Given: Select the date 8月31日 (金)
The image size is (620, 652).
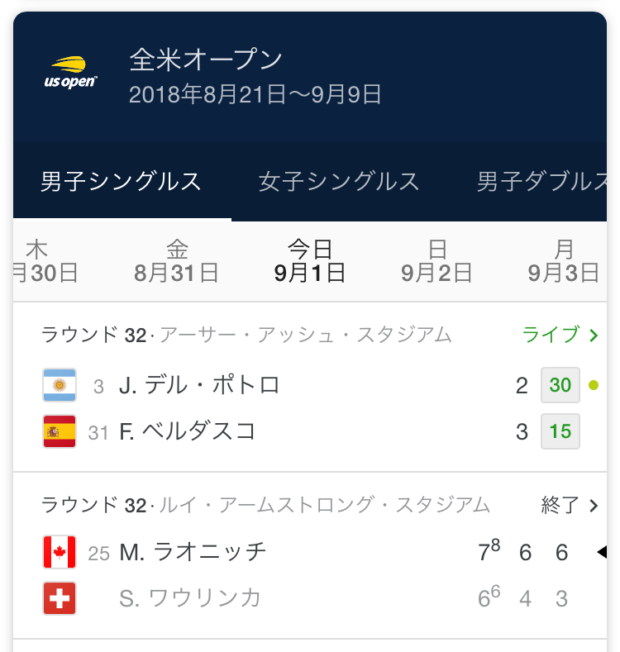Looking at the screenshot, I should point(177,261).
